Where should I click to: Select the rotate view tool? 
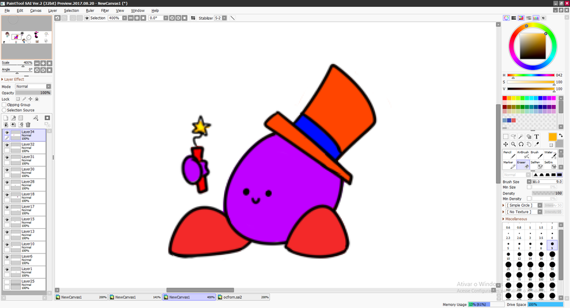521,144
